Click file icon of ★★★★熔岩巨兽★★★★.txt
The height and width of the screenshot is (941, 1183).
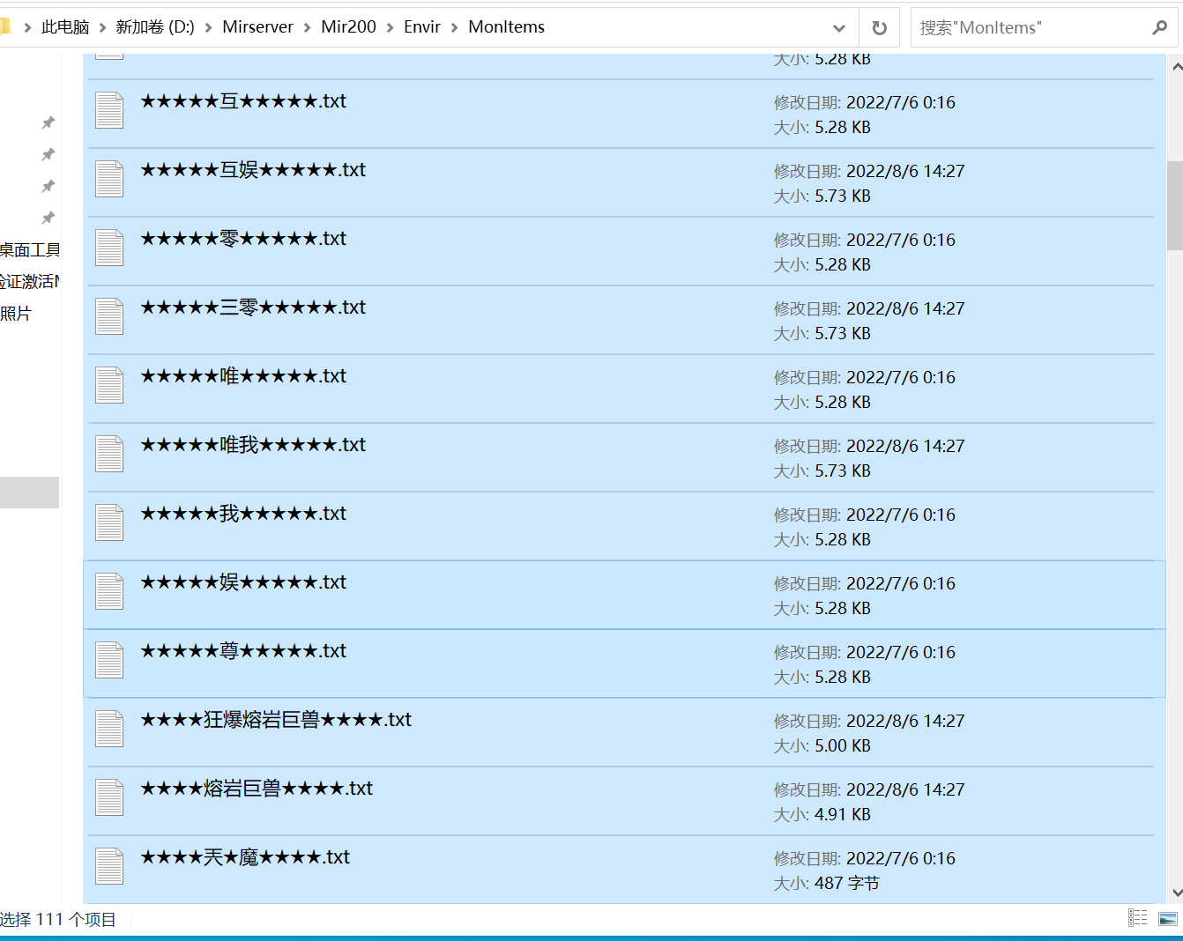point(109,797)
